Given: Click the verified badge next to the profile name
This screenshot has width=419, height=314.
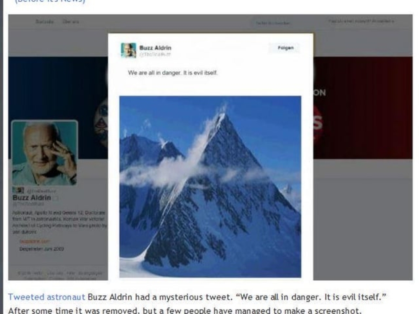Looking at the screenshot, I should pyautogui.click(x=55, y=198).
